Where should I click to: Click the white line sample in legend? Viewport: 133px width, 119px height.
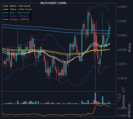click(6, 6)
